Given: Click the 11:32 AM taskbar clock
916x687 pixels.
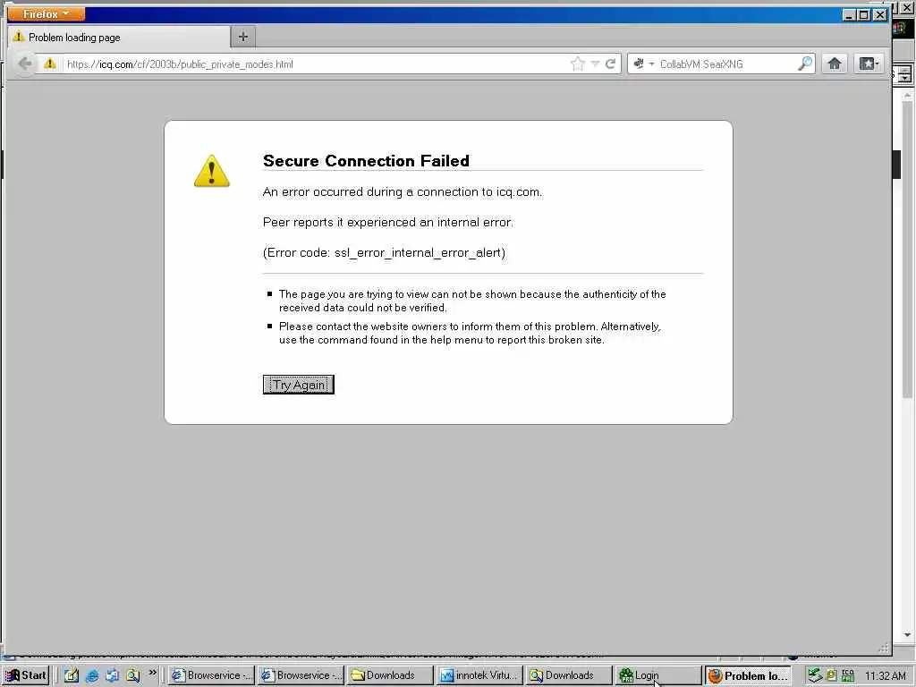Looking at the screenshot, I should (x=886, y=675).
